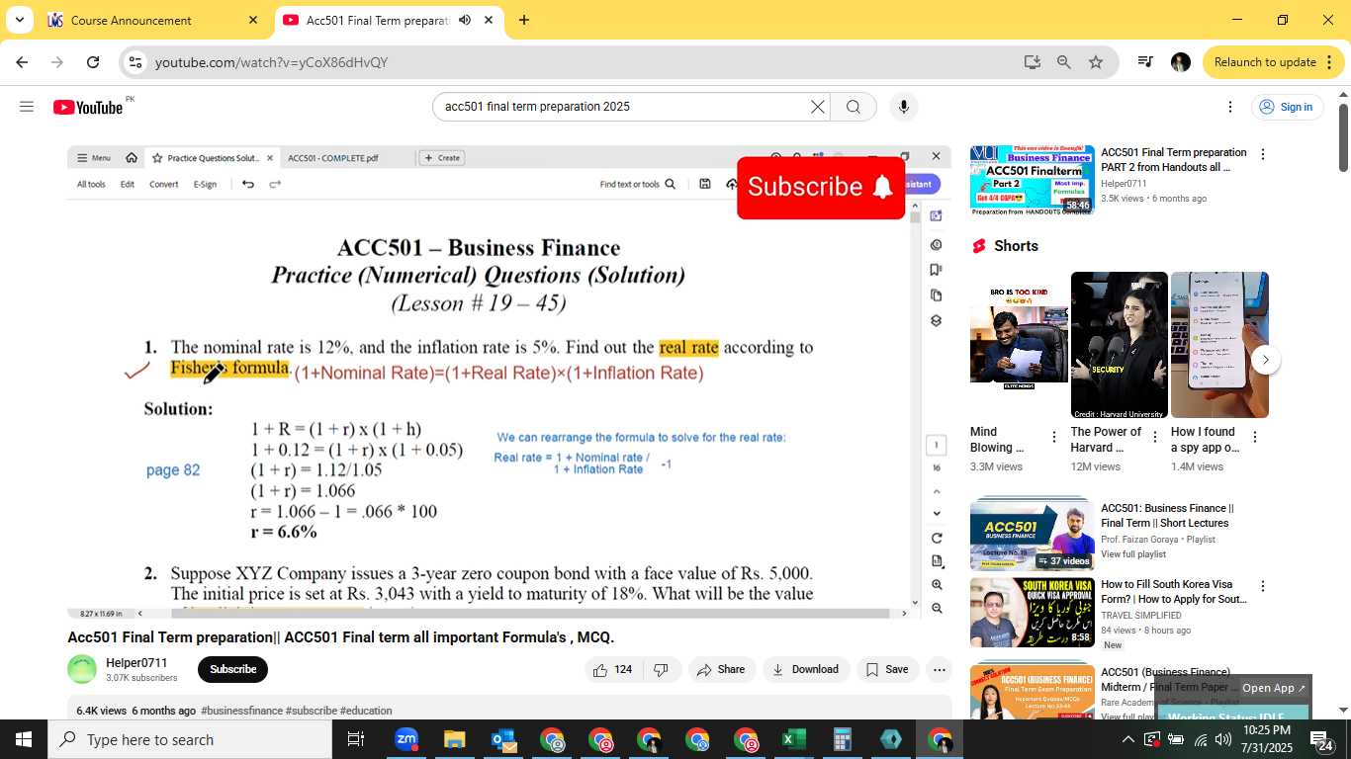Open #education hashtag link

(366, 711)
